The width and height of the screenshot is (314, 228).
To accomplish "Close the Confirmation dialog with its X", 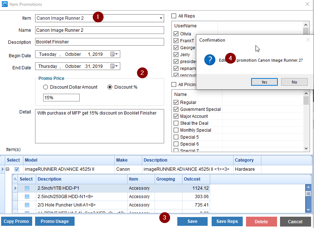I will tap(308, 40).
